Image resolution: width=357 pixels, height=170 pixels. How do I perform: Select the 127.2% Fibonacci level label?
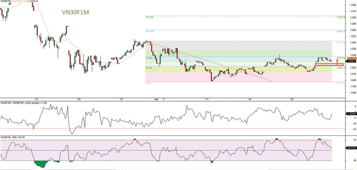click(149, 31)
